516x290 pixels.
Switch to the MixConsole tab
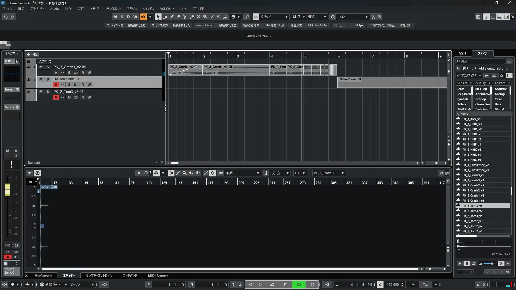[x=43, y=276]
